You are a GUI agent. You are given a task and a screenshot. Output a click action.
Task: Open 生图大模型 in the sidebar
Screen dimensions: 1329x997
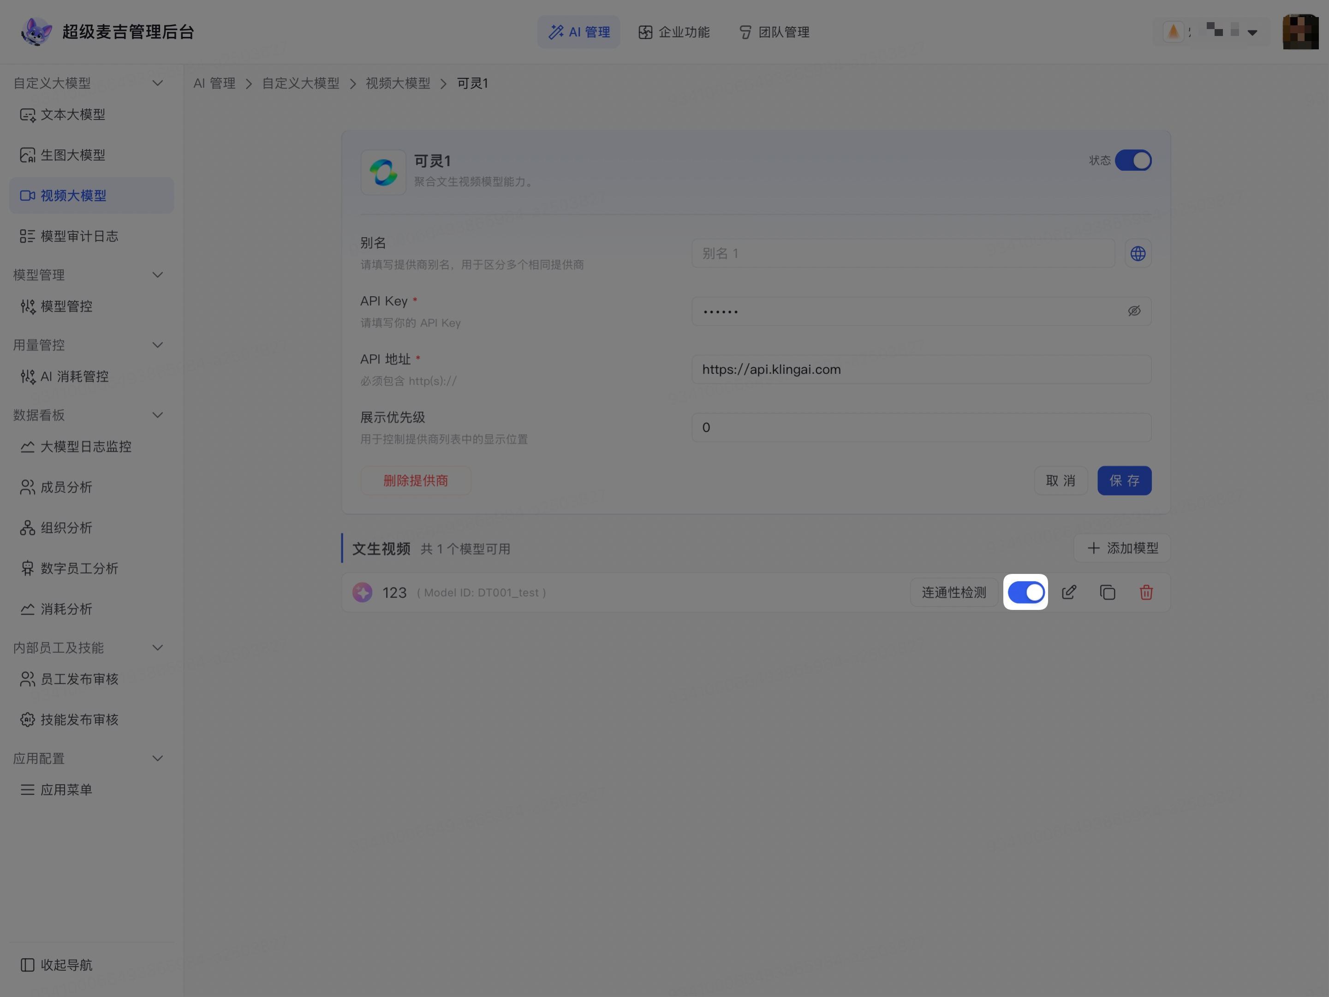91,155
